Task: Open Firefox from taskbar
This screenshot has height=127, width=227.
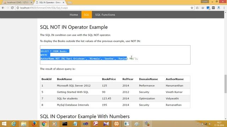Action: pyautogui.click(x=34, y=124)
